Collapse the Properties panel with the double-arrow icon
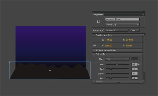 143,12
